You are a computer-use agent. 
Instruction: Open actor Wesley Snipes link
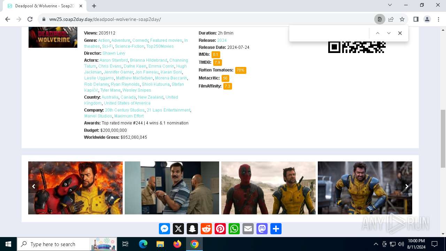(137, 90)
